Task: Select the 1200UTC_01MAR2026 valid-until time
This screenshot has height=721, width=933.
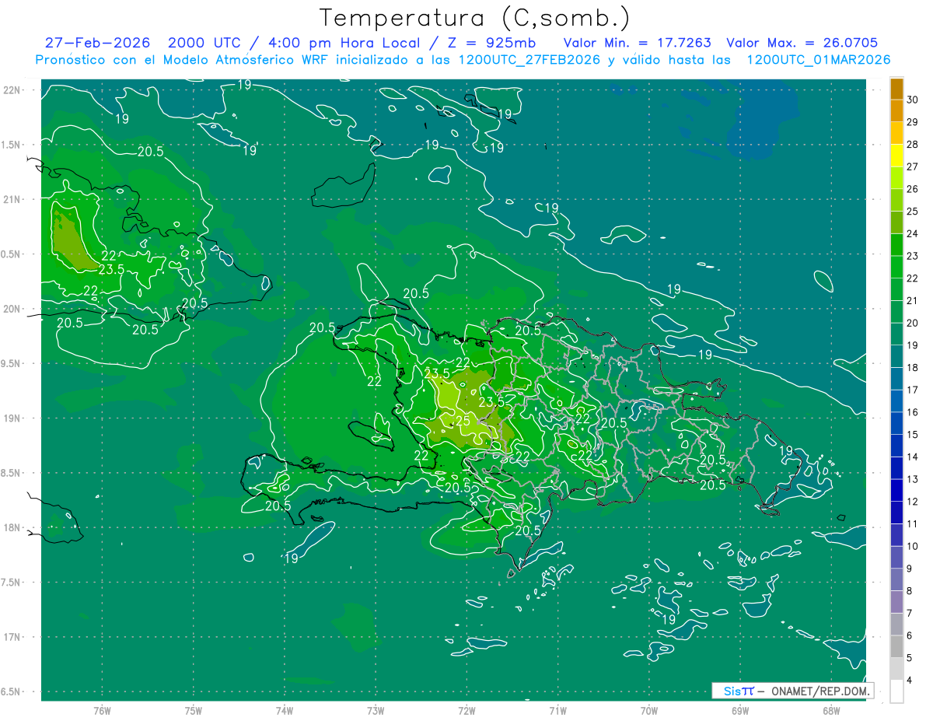Action: 818,60
